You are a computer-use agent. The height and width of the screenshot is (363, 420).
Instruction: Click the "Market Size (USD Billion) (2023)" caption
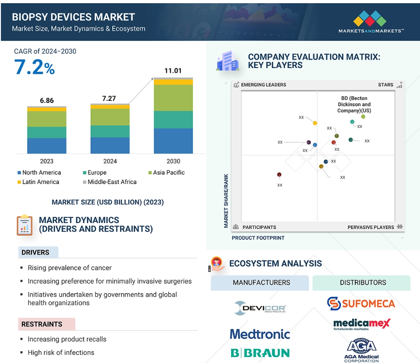tap(107, 202)
